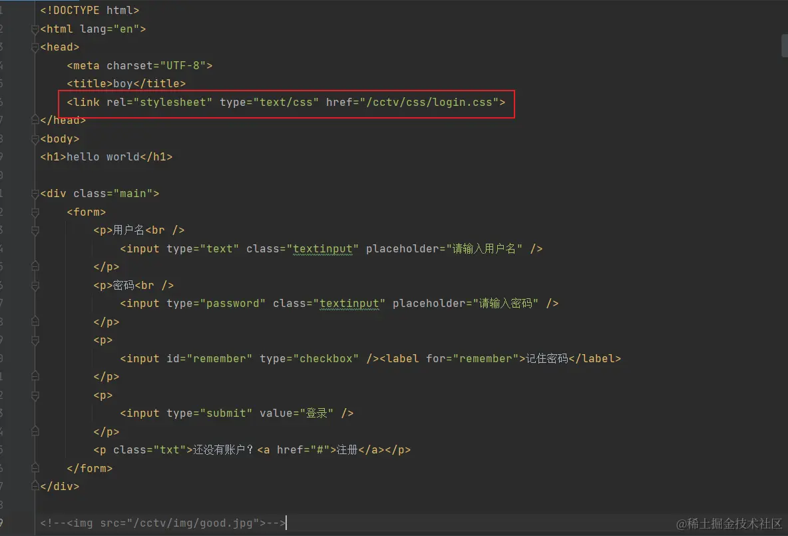Collapse the html lang="en" tag fold marker
Screen dimensions: 788x536
coord(35,30)
